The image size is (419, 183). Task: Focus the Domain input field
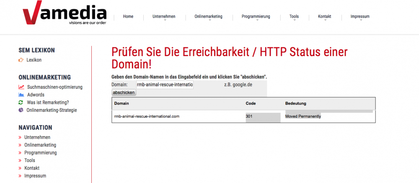click(x=165, y=85)
